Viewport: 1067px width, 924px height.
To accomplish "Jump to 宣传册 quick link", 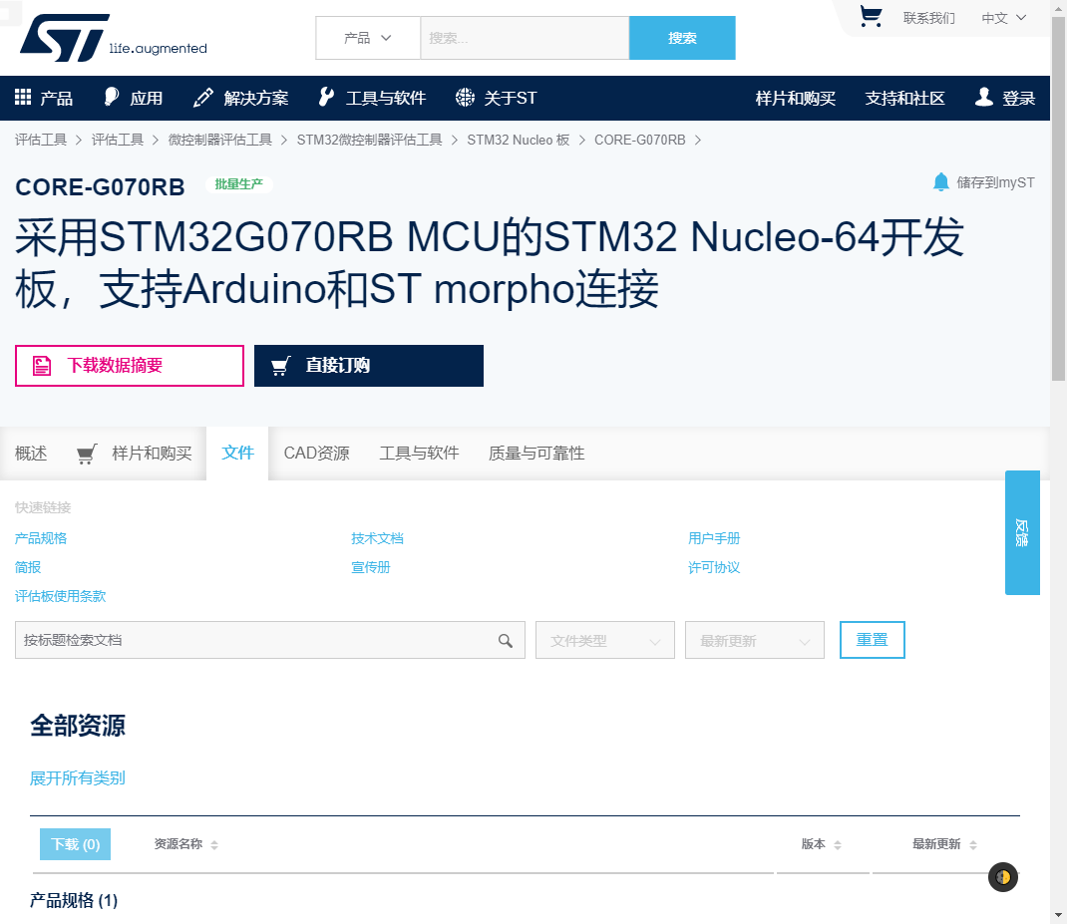I will tap(370, 567).
